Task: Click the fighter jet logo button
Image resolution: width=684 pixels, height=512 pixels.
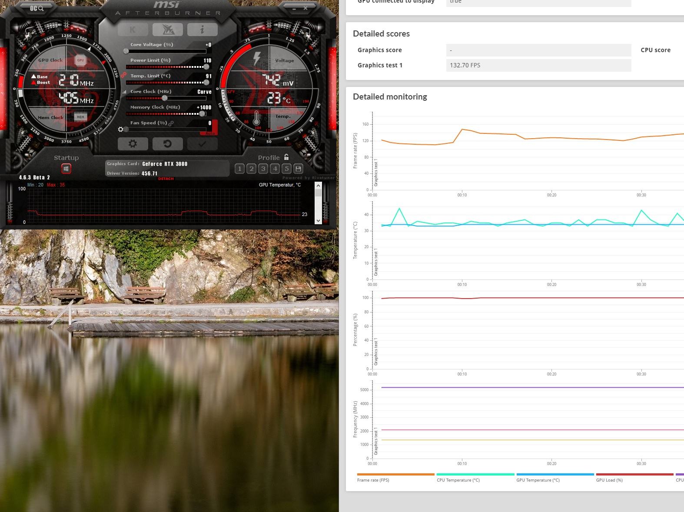Action: [x=168, y=30]
